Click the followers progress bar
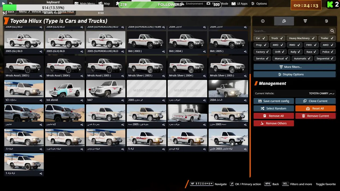 pyautogui.click(x=170, y=5)
